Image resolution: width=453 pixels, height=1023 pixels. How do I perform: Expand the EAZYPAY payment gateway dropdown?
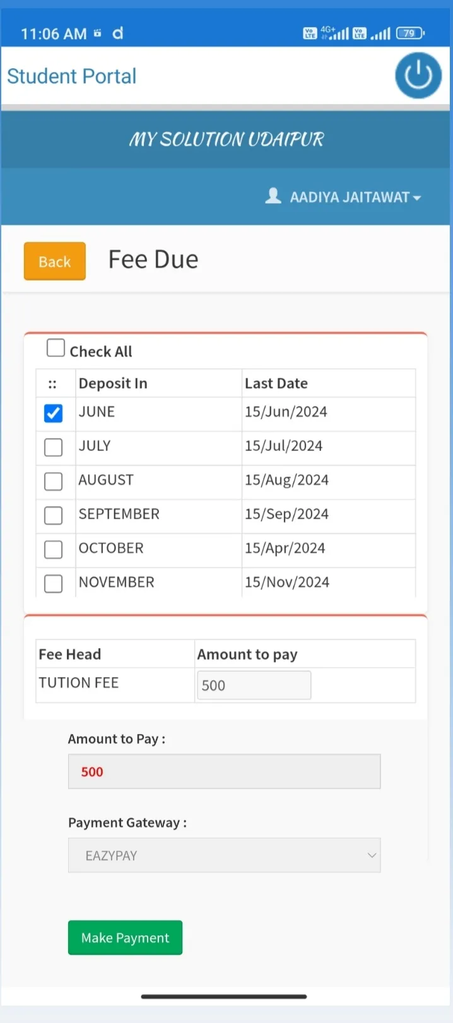[224, 855]
